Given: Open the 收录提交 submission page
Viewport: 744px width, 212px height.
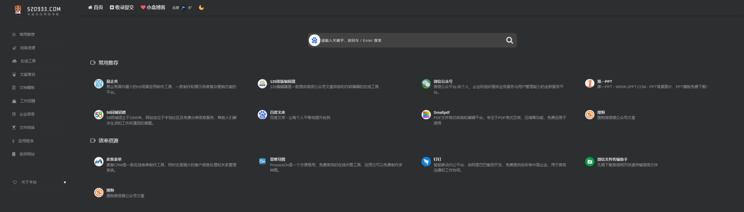Looking at the screenshot, I should tap(122, 7).
